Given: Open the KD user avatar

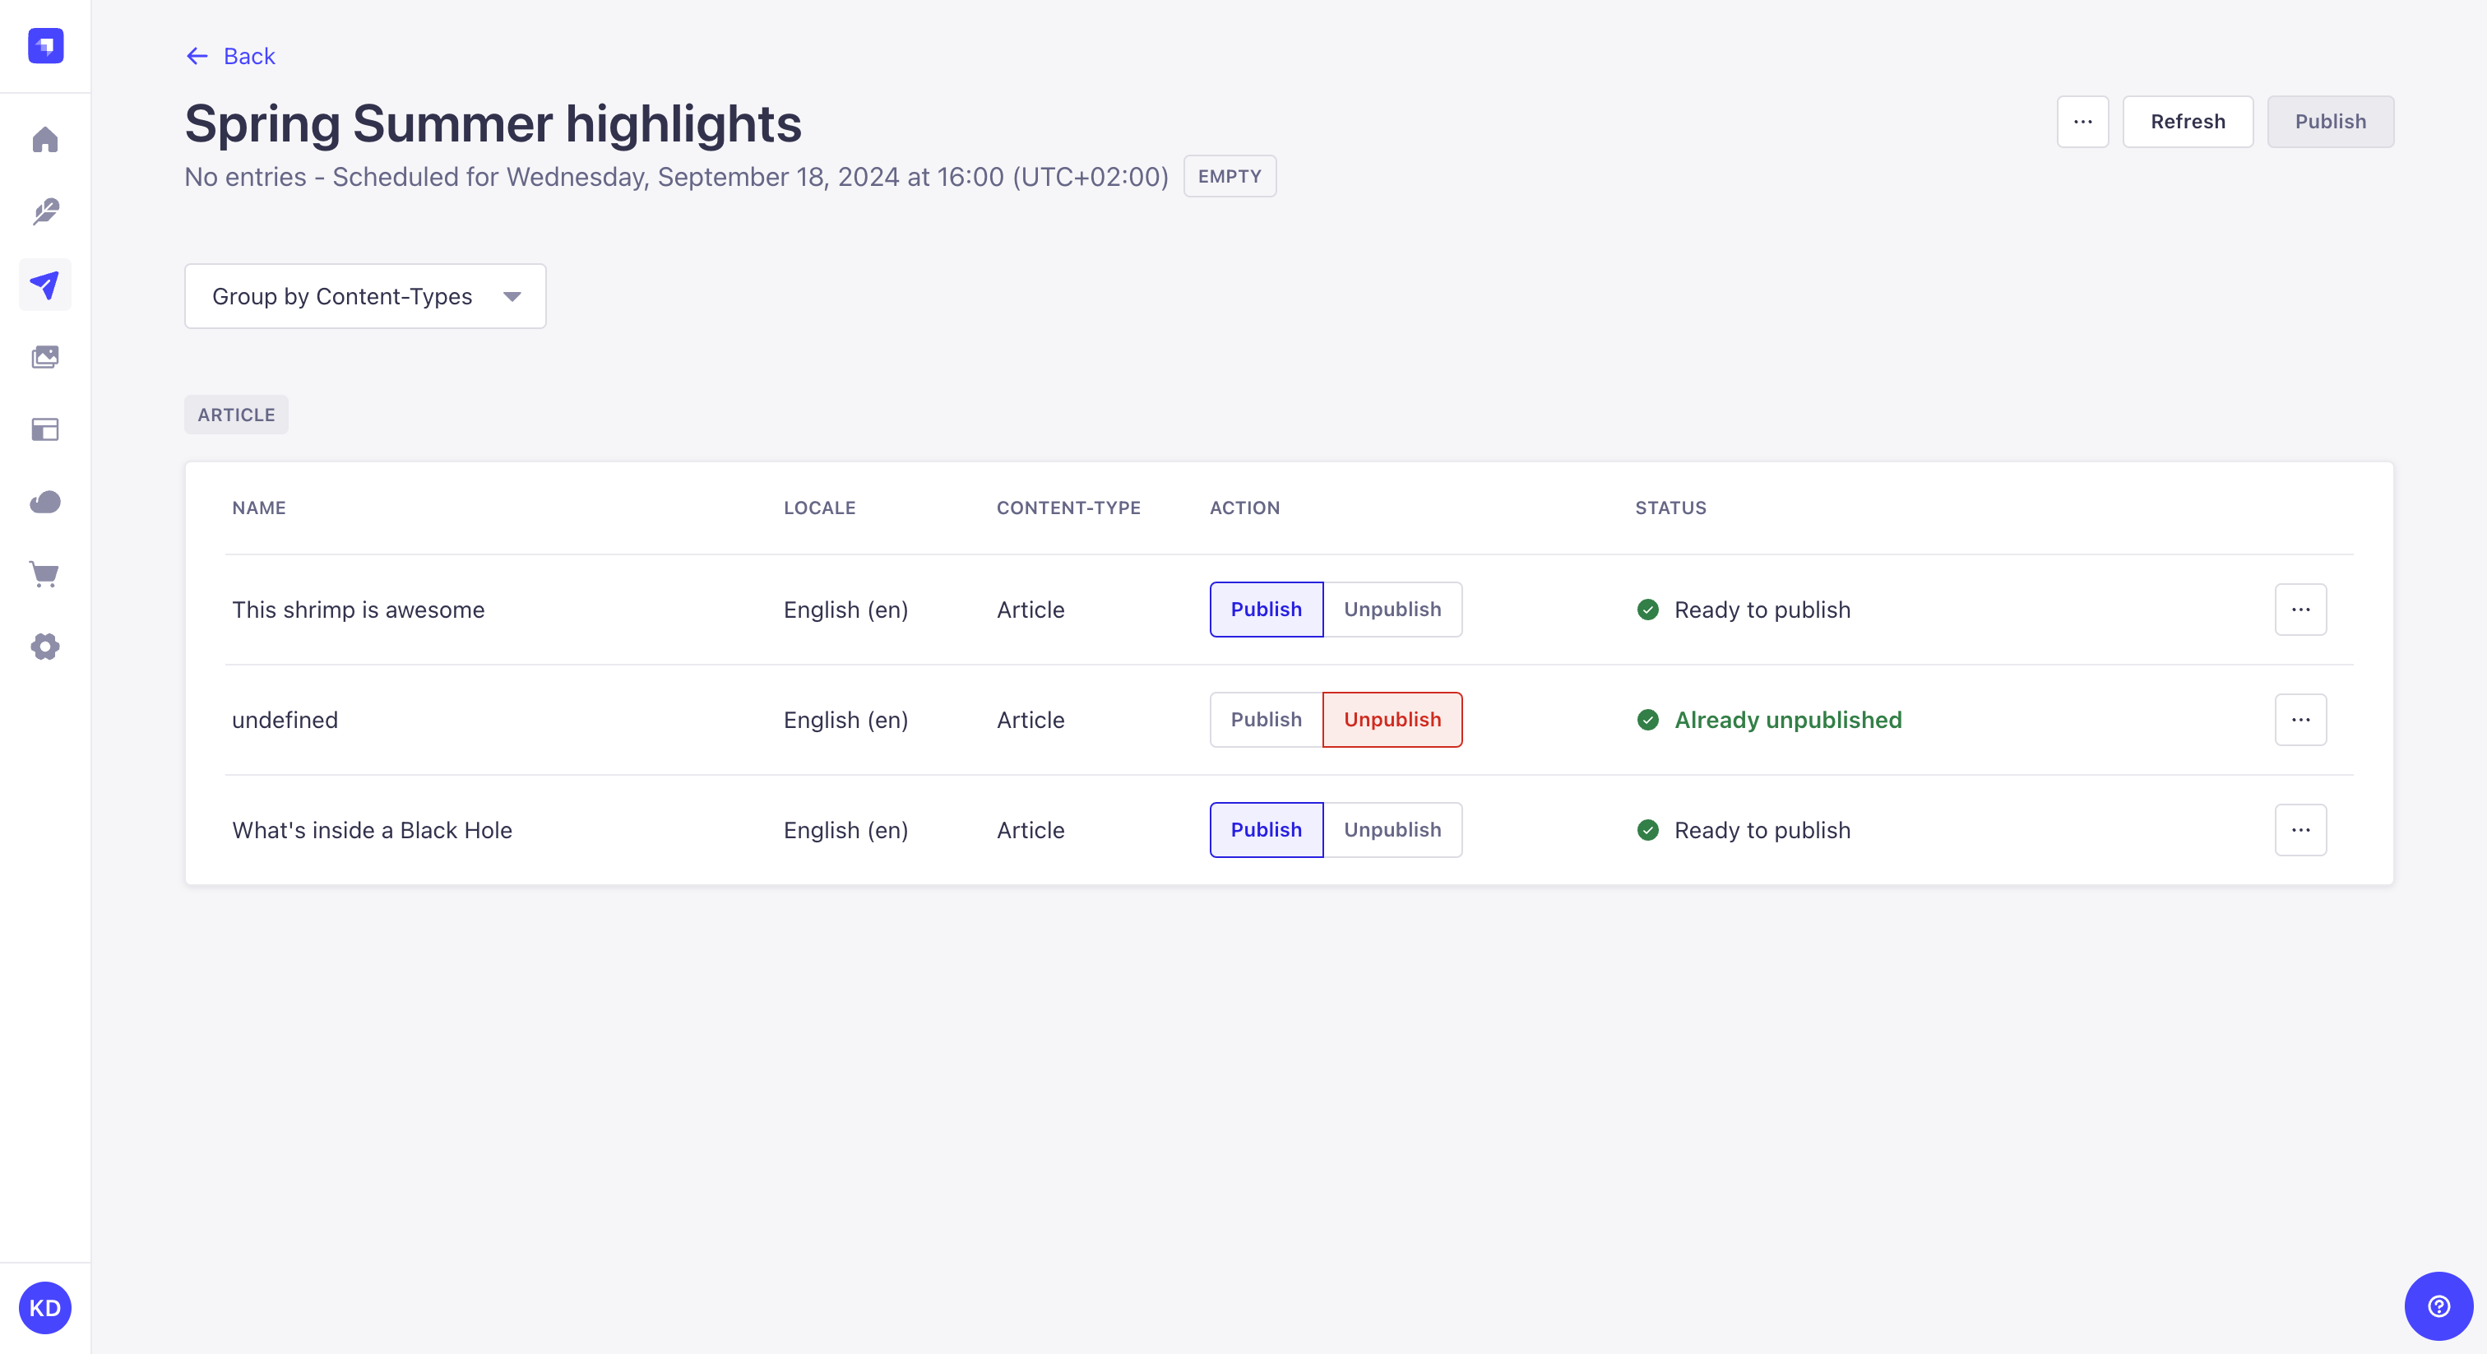Looking at the screenshot, I should coord(45,1308).
